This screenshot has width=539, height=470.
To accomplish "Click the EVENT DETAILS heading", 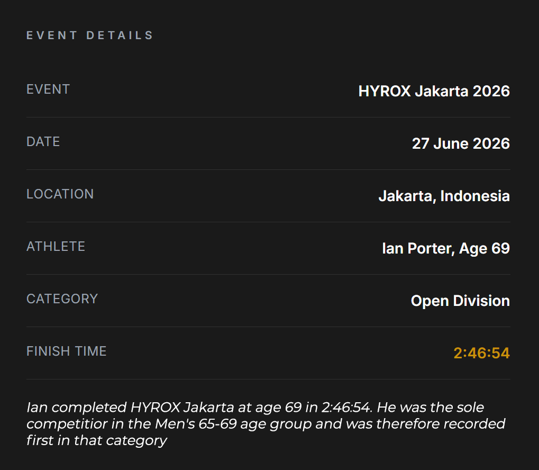I will coord(90,35).
